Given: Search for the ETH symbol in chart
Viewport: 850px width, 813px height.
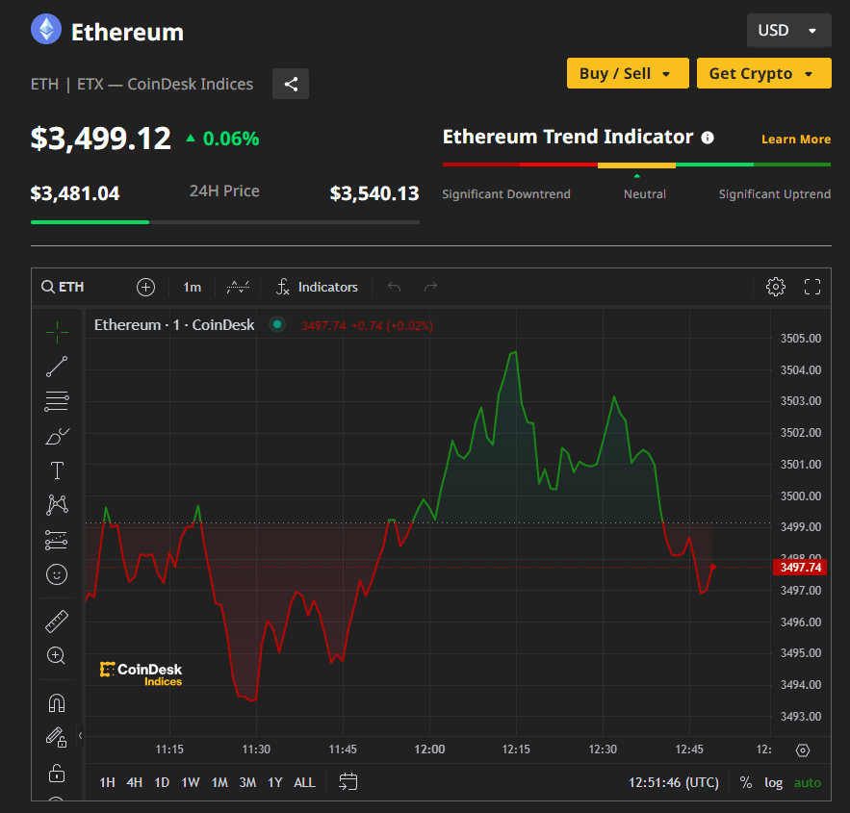Looking at the screenshot, I should pos(64,287).
